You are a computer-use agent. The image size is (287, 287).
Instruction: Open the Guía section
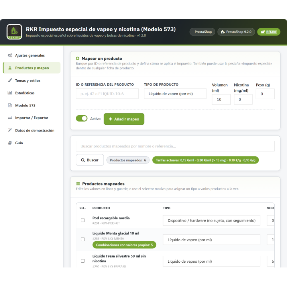32,143
